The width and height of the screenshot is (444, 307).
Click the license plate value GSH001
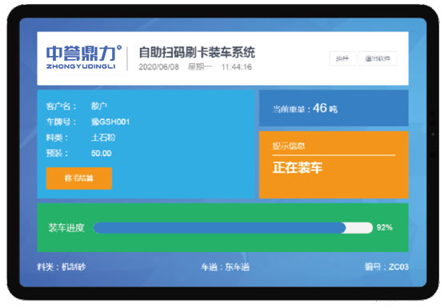point(110,122)
